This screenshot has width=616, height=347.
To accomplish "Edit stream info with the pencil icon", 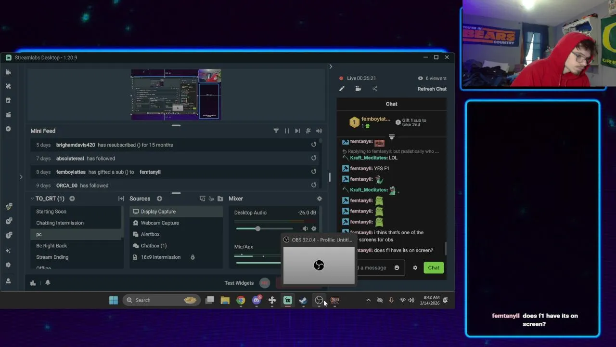I will tap(342, 89).
